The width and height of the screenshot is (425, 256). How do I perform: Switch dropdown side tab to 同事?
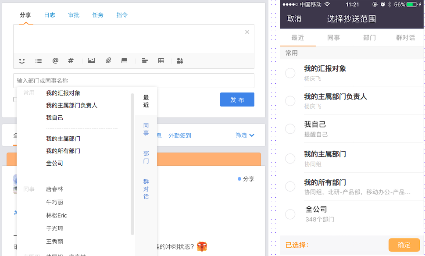[146, 129]
